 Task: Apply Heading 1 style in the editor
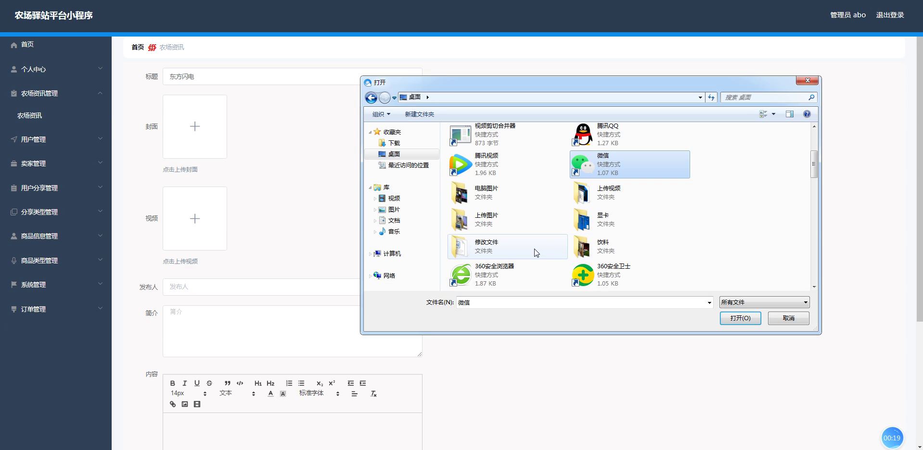coord(258,383)
